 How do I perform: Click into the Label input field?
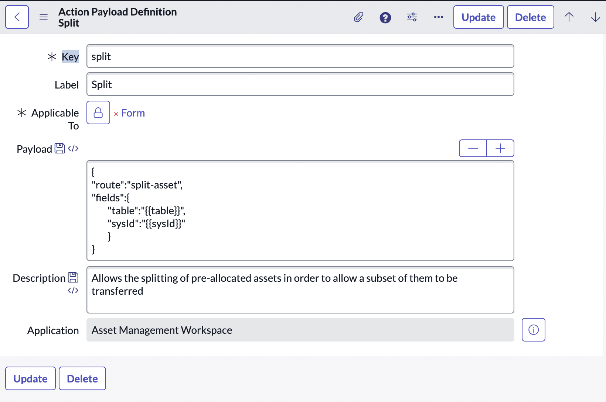[x=300, y=84]
